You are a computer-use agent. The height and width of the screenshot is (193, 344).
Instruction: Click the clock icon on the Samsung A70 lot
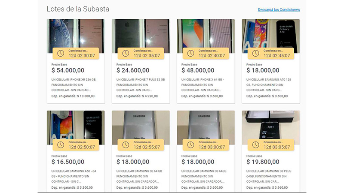(255, 53)
